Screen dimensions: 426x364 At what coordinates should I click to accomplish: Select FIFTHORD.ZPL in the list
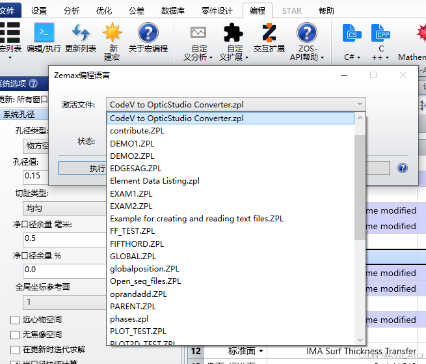click(230, 244)
